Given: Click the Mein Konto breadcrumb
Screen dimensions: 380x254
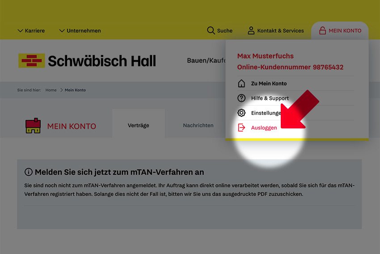Looking at the screenshot, I should tap(75, 90).
